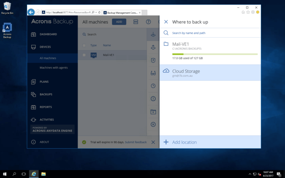
Task: Click the browser back arrow button
Action: [x=31, y=12]
